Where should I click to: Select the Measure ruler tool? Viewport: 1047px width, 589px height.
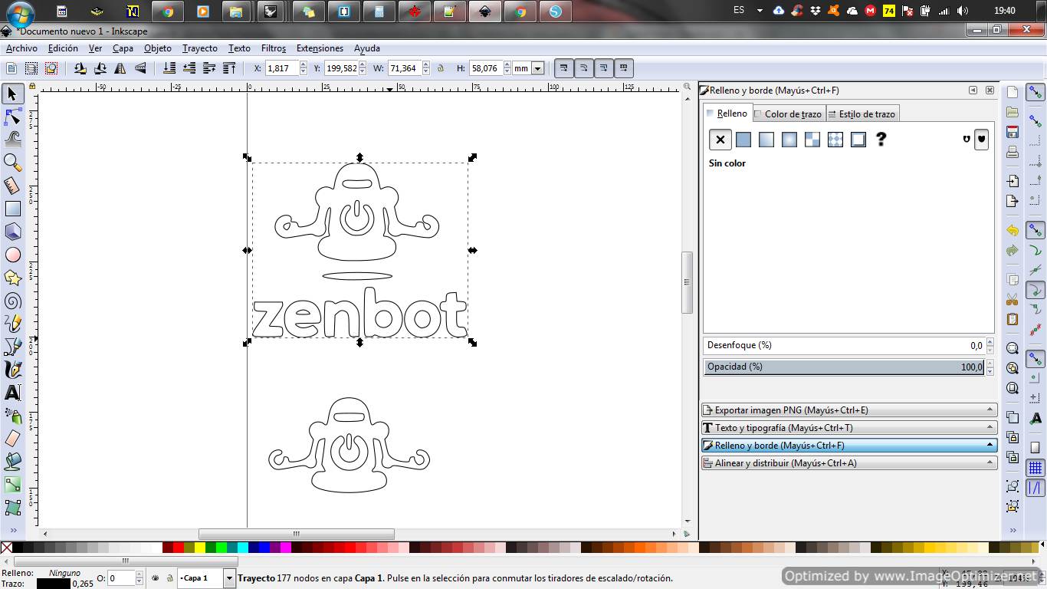tap(12, 186)
